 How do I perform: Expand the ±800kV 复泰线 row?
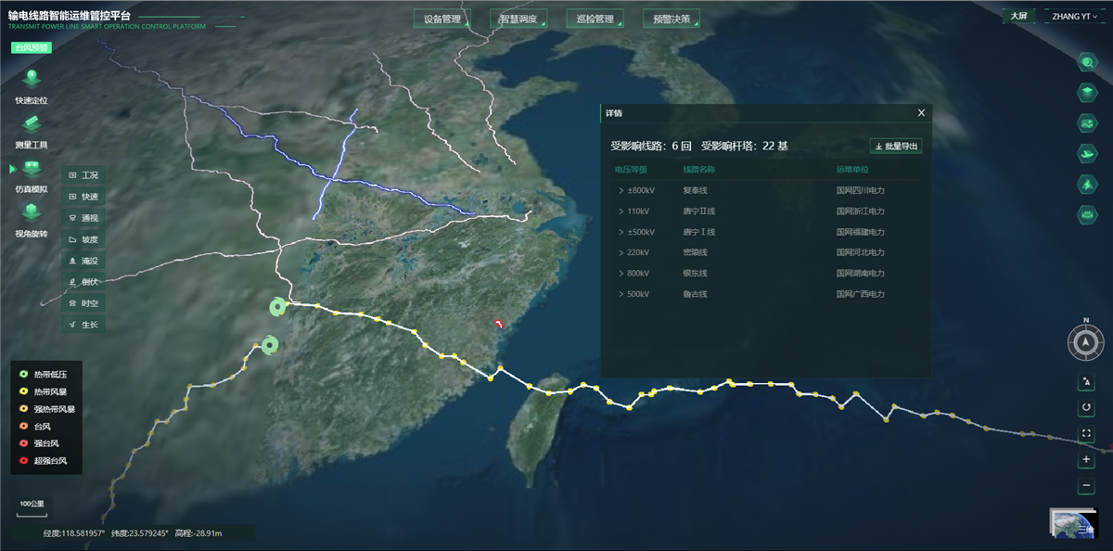pos(620,190)
